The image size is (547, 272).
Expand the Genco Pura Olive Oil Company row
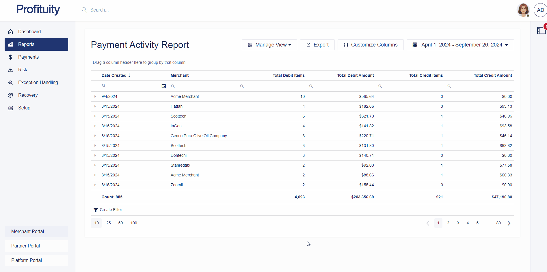pyautogui.click(x=95, y=136)
